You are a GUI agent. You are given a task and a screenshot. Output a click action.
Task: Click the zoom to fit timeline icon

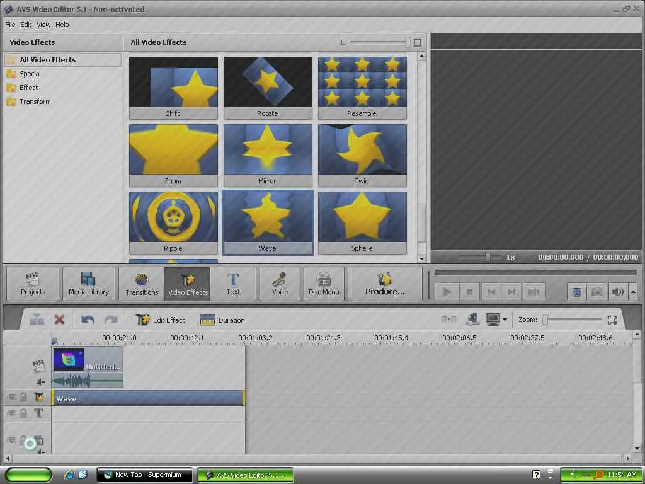click(612, 320)
